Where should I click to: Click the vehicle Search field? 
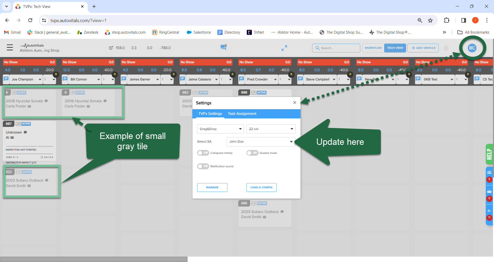pos(336,48)
